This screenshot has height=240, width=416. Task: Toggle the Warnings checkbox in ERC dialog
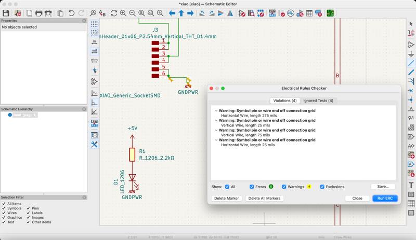(x=284, y=187)
